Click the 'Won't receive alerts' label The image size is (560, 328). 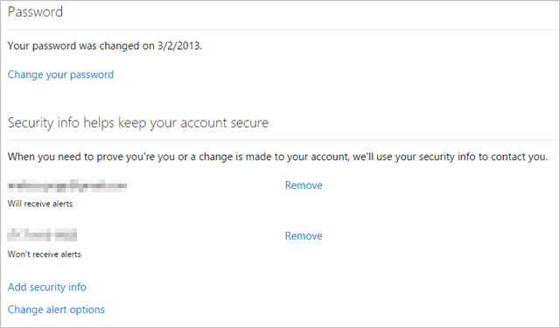click(x=45, y=255)
